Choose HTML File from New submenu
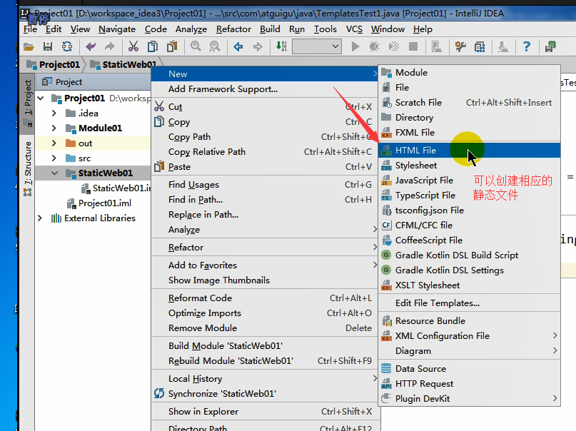576x431 pixels. click(469, 151)
